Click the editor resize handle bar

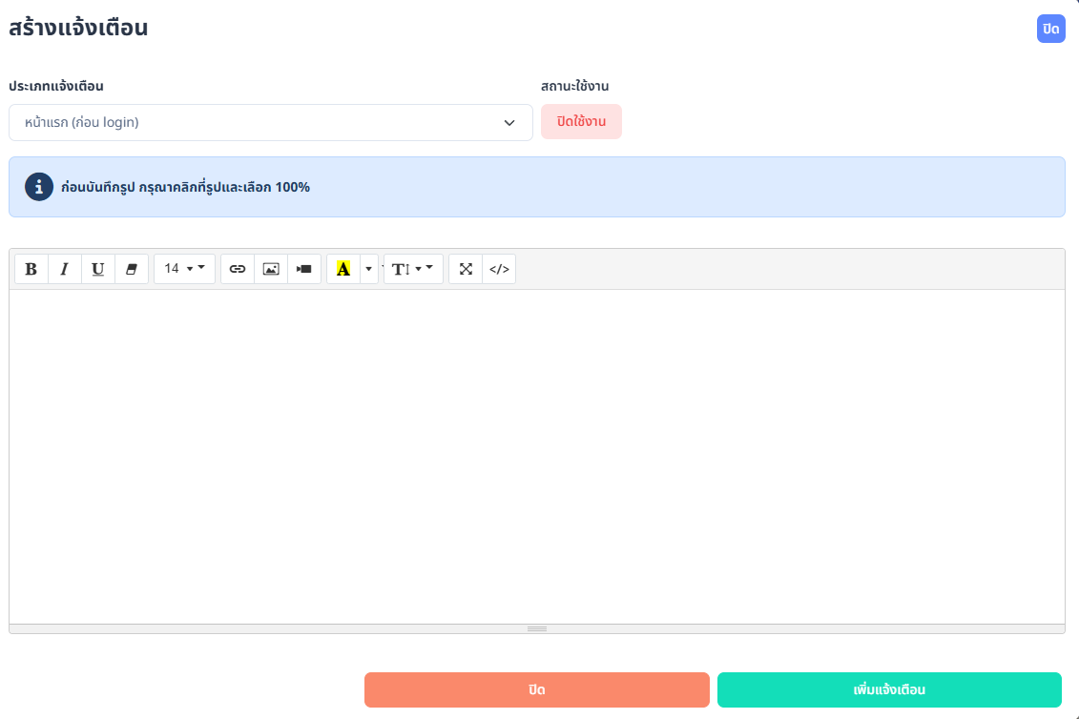pos(536,628)
